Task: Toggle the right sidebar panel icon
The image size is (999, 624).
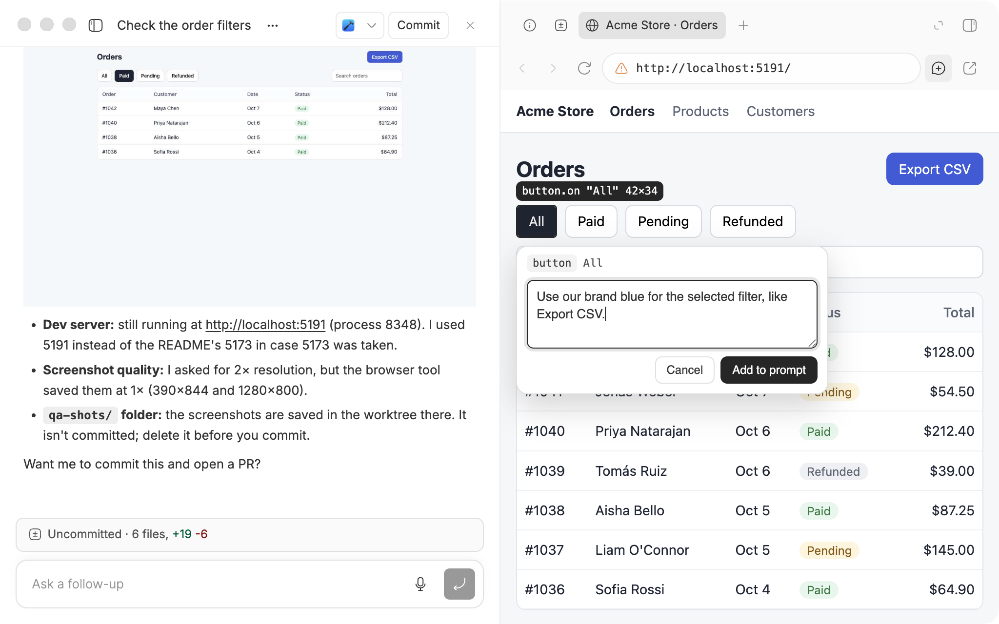Action: point(970,25)
